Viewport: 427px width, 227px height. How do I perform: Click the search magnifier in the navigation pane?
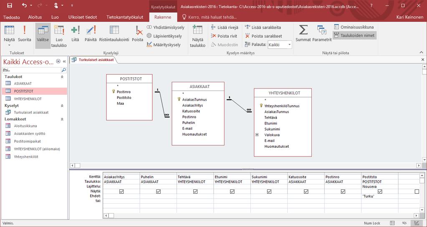pos(63,70)
